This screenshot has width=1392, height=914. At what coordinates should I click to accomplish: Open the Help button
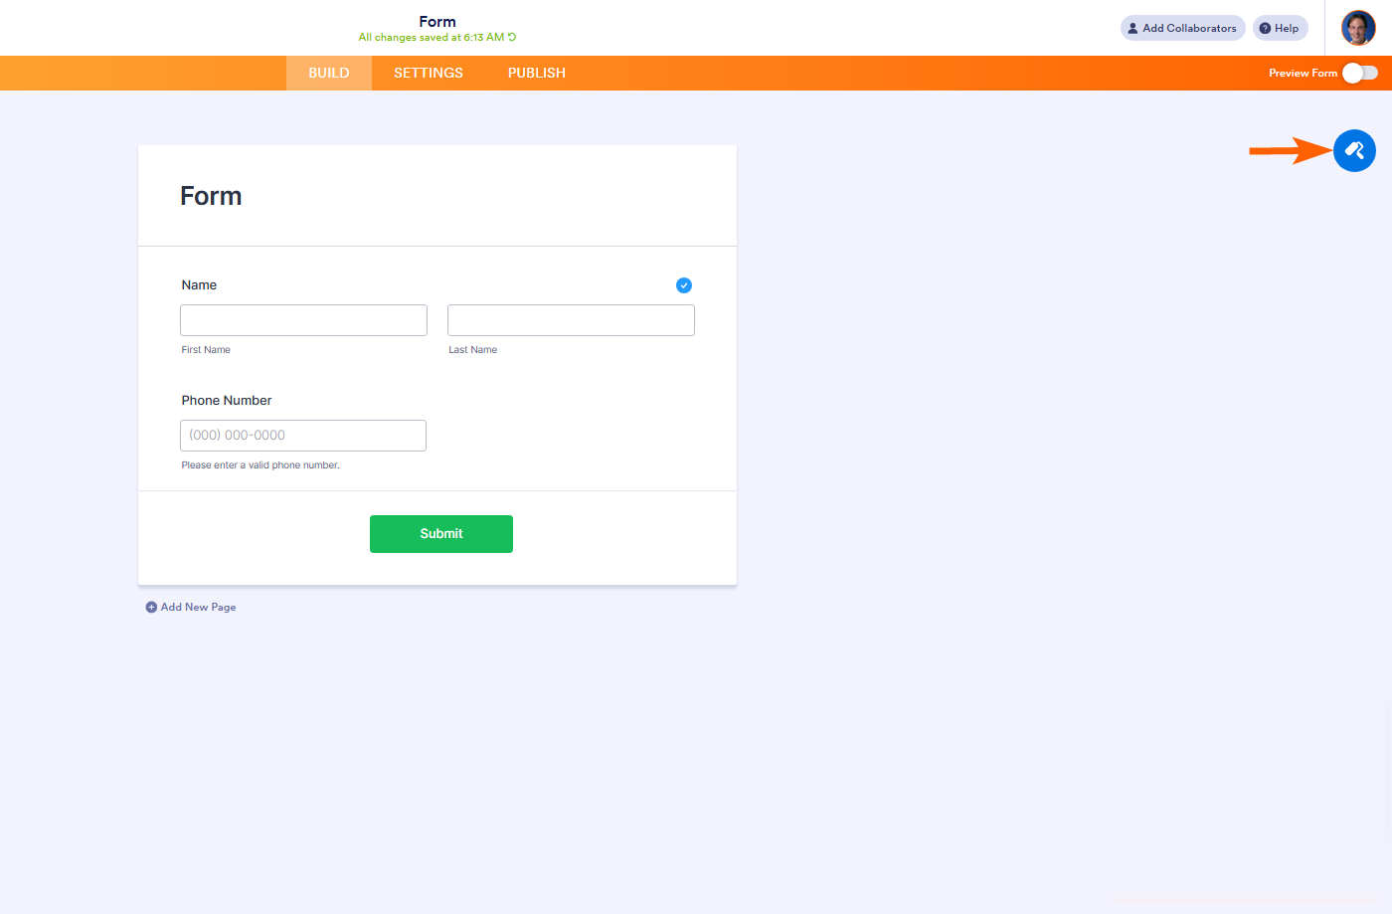tap(1280, 28)
